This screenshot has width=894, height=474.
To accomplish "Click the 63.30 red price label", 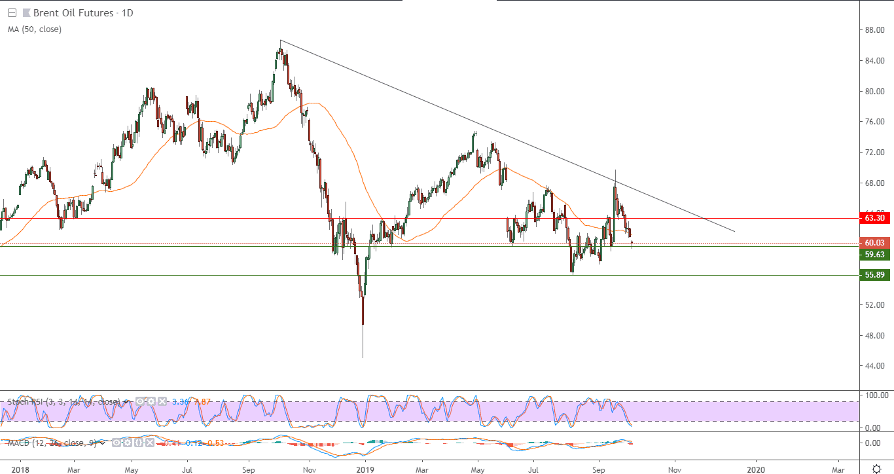I will pos(875,218).
